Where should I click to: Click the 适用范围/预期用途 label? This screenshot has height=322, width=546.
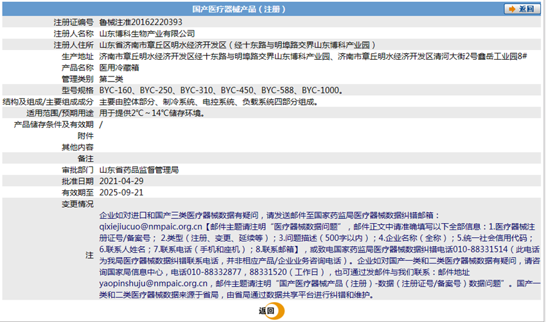point(60,113)
